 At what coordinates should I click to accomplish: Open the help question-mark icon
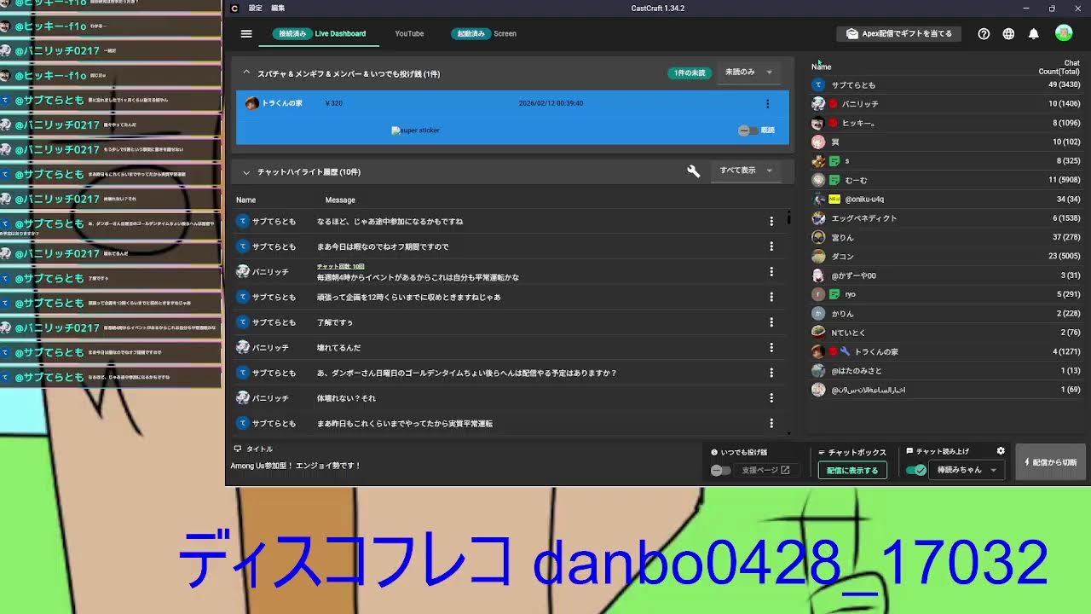click(984, 34)
